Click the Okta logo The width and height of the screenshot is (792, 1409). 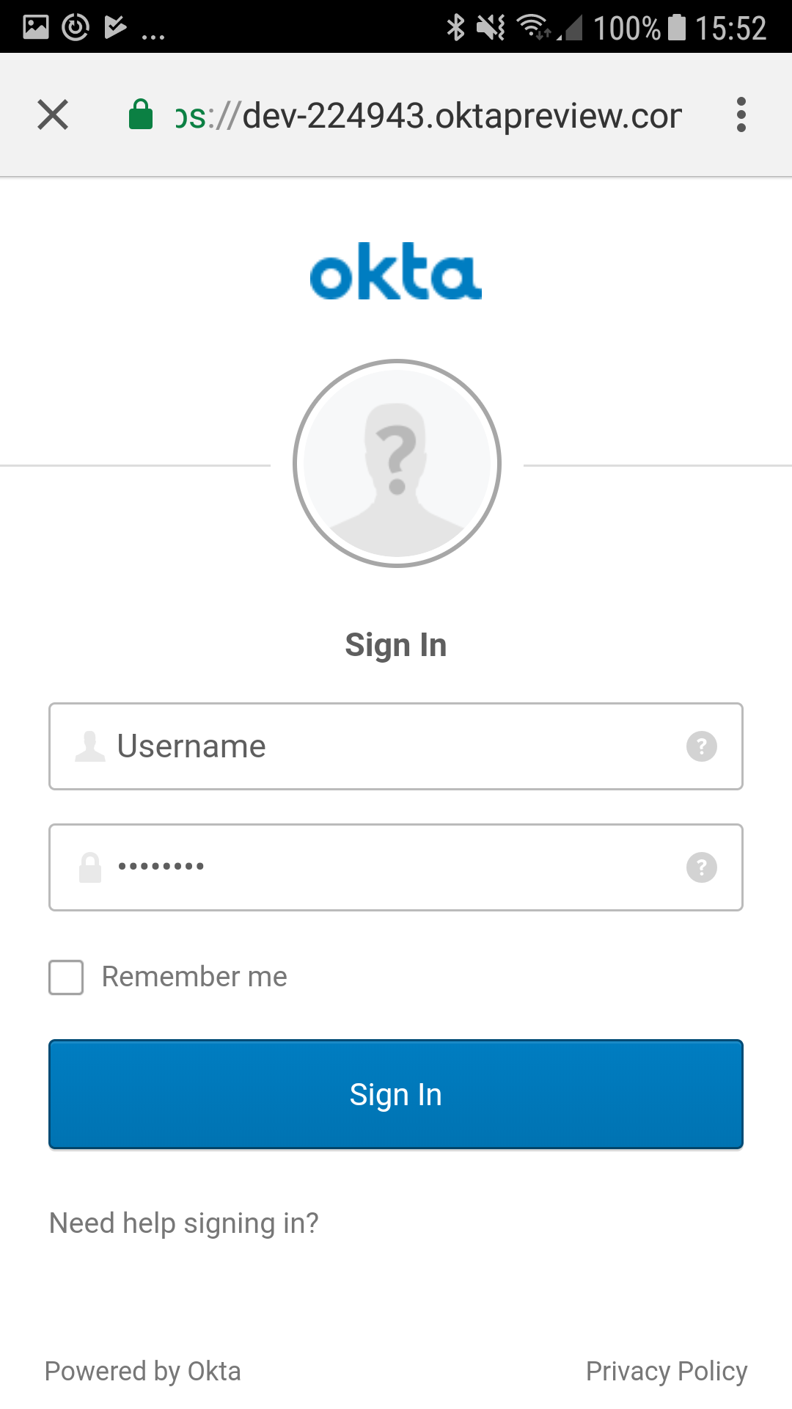point(396,272)
